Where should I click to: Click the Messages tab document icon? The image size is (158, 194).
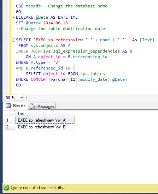coord(33,106)
